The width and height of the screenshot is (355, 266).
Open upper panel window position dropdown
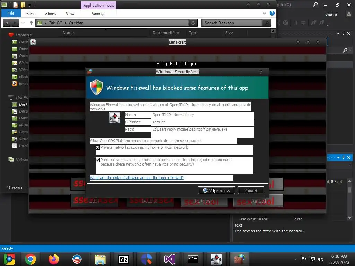(x=338, y=34)
